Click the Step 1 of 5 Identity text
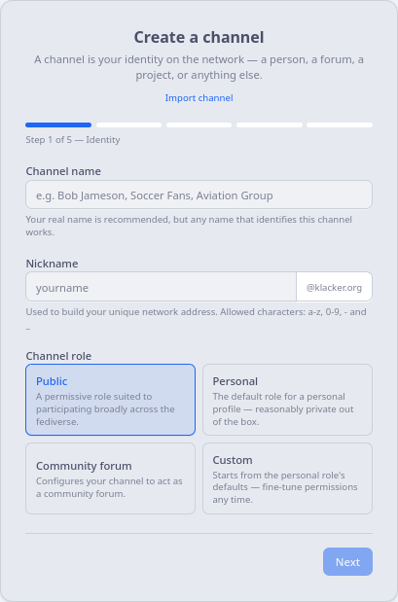Image resolution: width=398 pixels, height=602 pixels. (x=73, y=140)
